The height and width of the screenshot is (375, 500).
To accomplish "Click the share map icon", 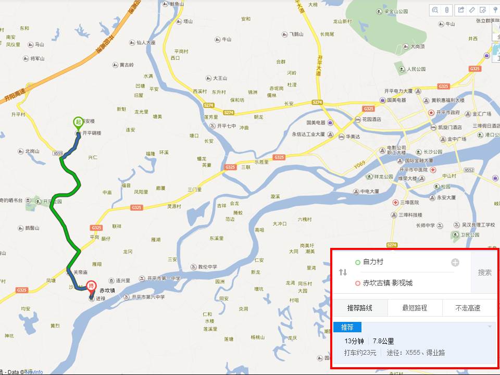I will pyautogui.click(x=461, y=10).
